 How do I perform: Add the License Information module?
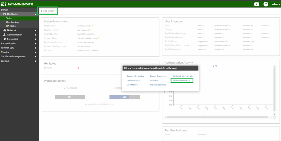(x=182, y=81)
